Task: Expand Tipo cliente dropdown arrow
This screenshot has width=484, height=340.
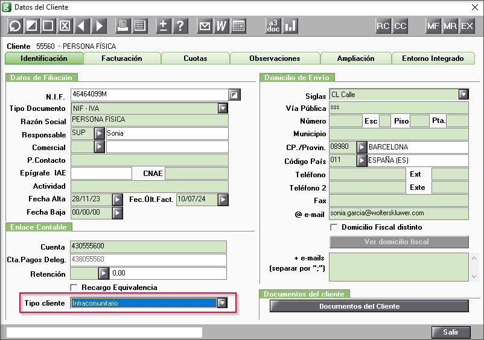Action: [222, 303]
